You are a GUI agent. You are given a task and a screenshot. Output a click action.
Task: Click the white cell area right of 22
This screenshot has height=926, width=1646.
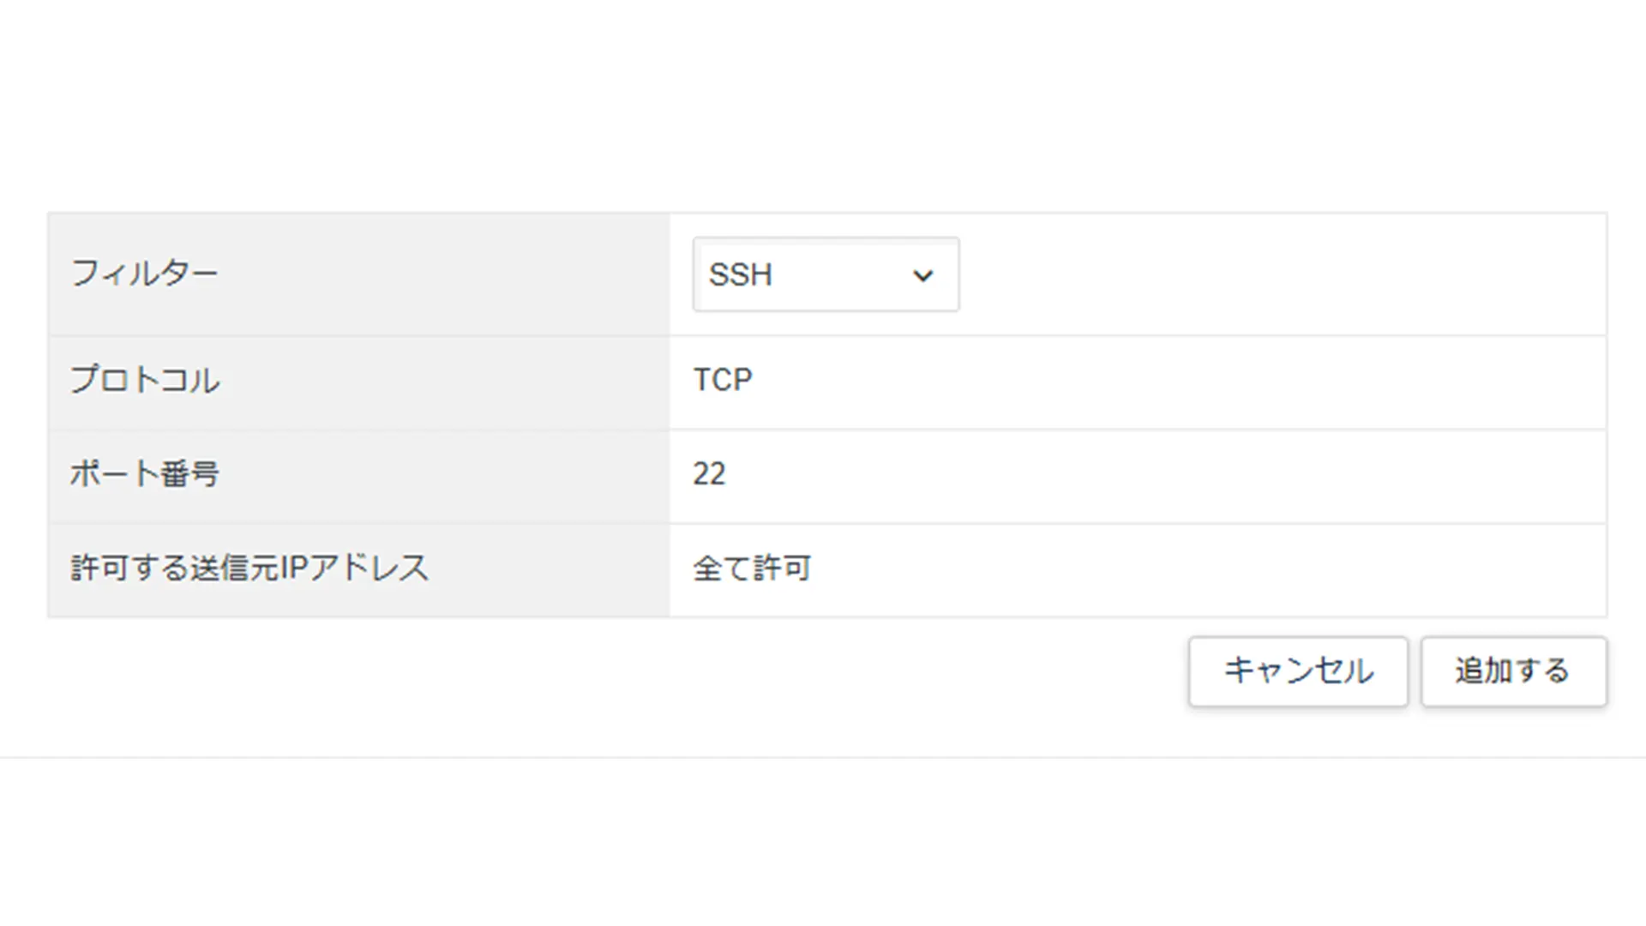click(1166, 477)
